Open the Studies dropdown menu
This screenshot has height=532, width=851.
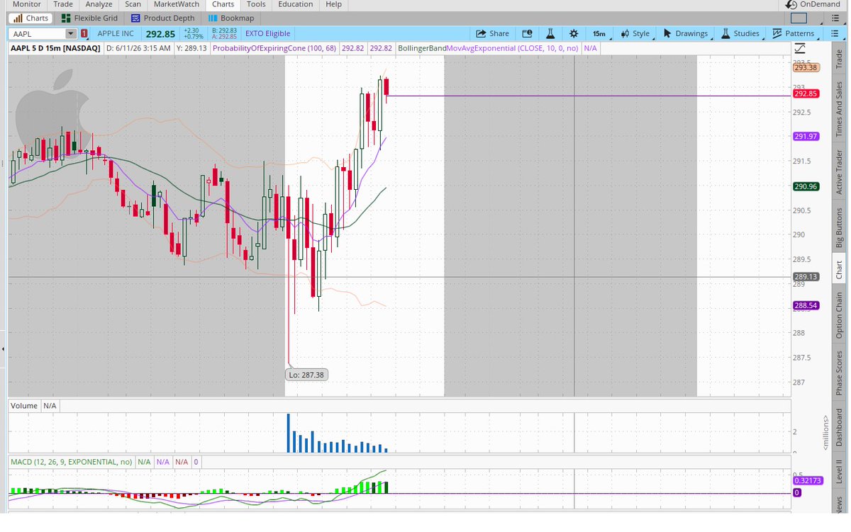point(740,33)
